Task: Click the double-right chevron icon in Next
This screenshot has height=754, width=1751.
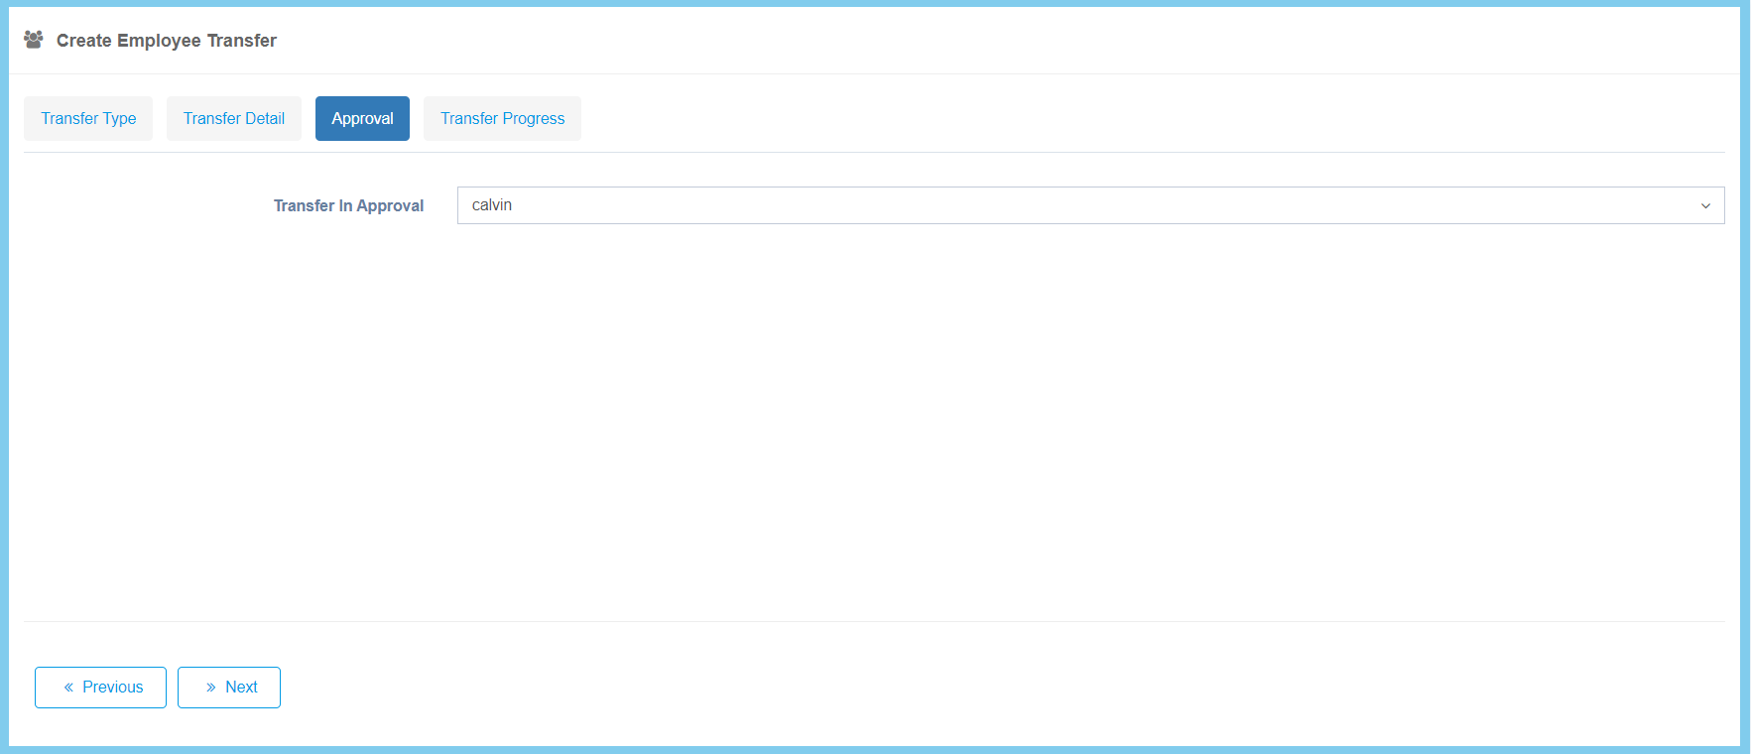Action: 210,688
